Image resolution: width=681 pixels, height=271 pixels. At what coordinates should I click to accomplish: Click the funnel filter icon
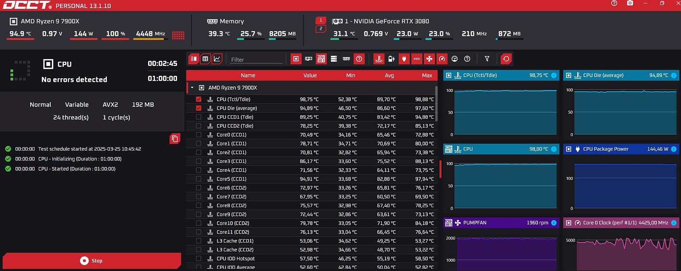pos(487,59)
